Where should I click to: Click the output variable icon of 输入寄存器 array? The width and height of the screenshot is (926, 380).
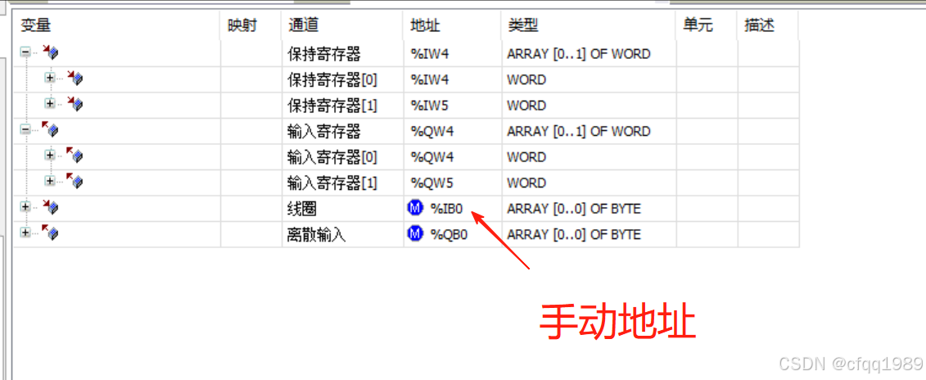[x=50, y=129]
